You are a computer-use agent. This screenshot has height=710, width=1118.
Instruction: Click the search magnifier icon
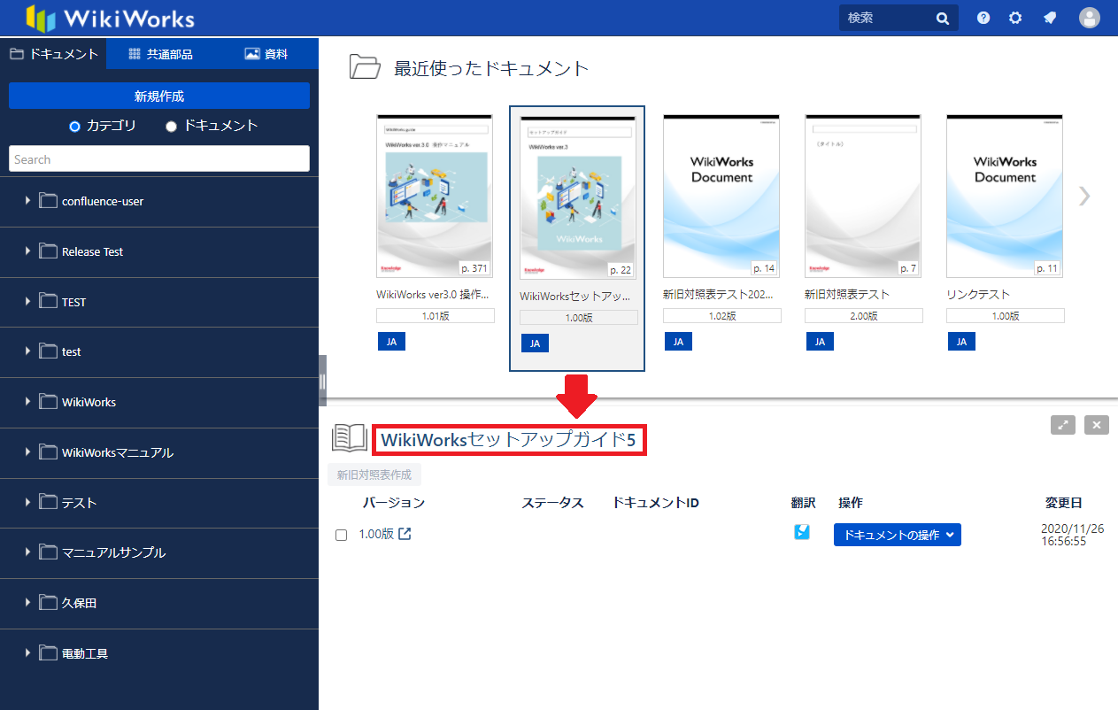943,18
